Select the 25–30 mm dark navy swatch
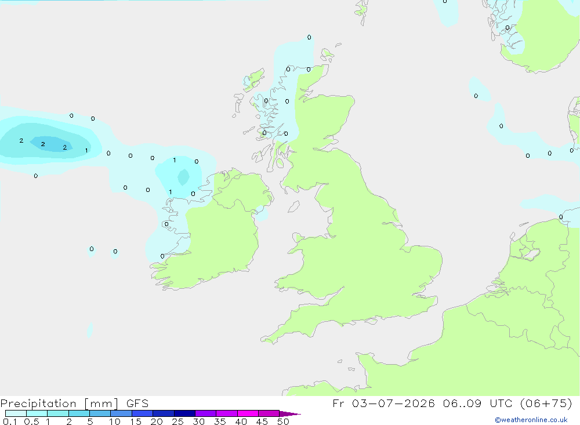580x425 pixels. pos(184,413)
